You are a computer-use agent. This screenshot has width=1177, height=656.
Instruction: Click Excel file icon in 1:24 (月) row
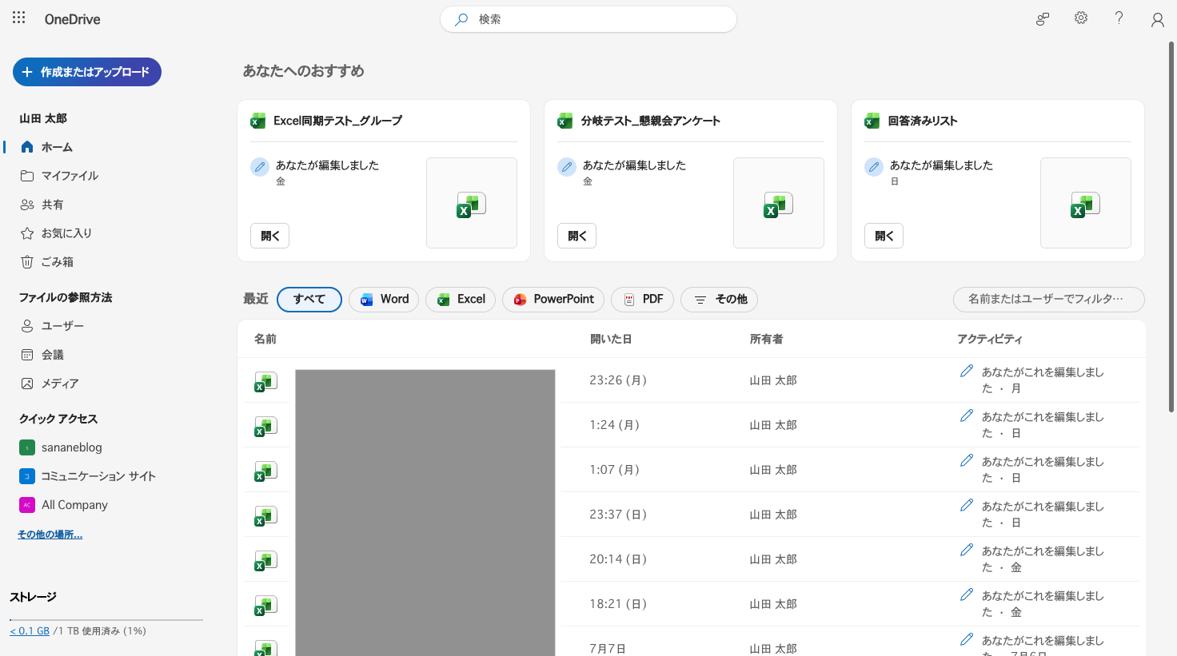(265, 427)
